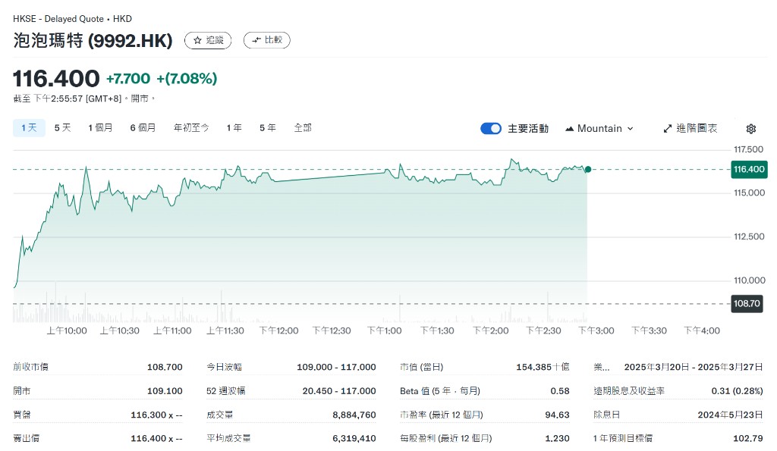Click the earnings date 2025年3月20日 - 2025年3月27日
The height and width of the screenshot is (451, 777).
694,367
